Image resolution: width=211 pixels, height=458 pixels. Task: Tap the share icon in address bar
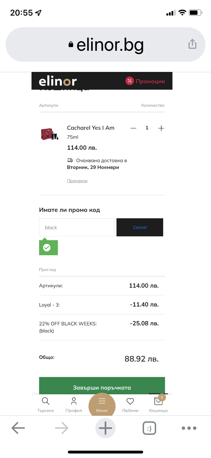pos(192,44)
